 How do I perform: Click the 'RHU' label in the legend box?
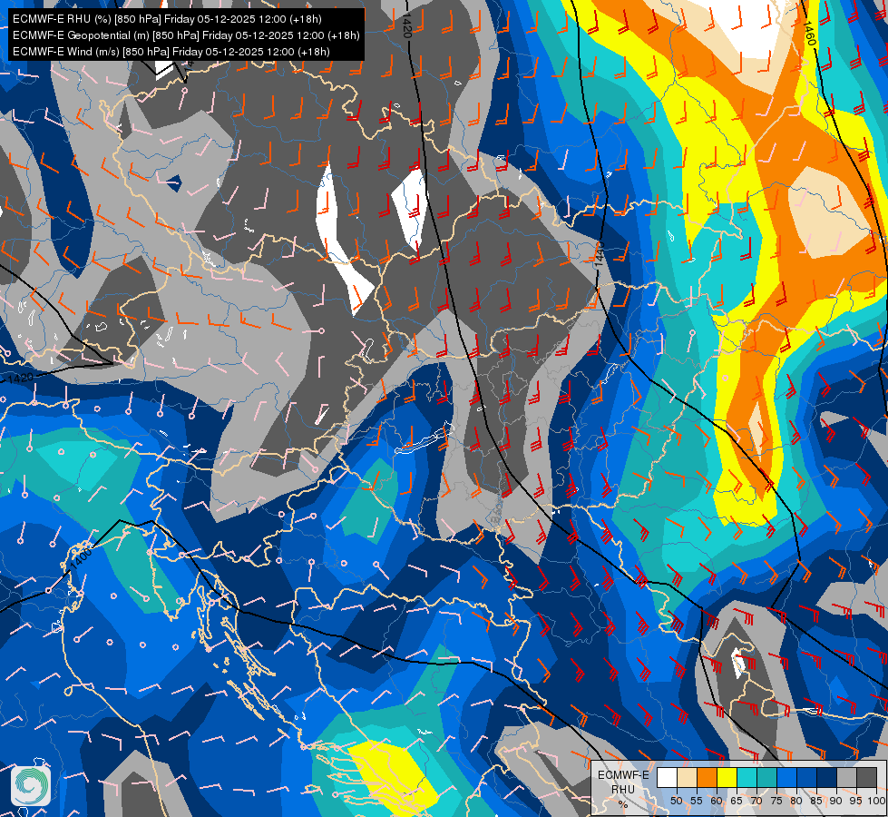[623, 789]
